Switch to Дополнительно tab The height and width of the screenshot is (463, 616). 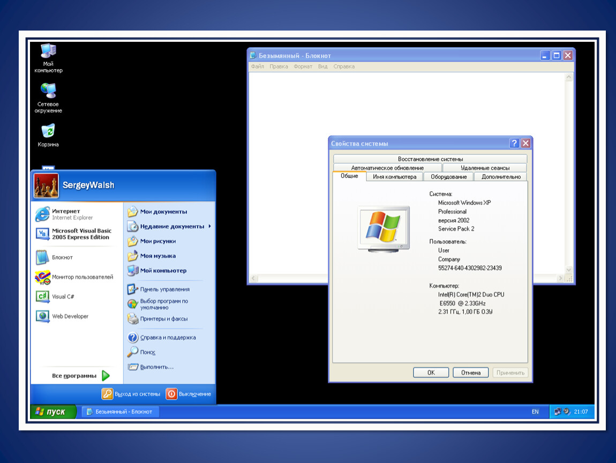pos(501,177)
